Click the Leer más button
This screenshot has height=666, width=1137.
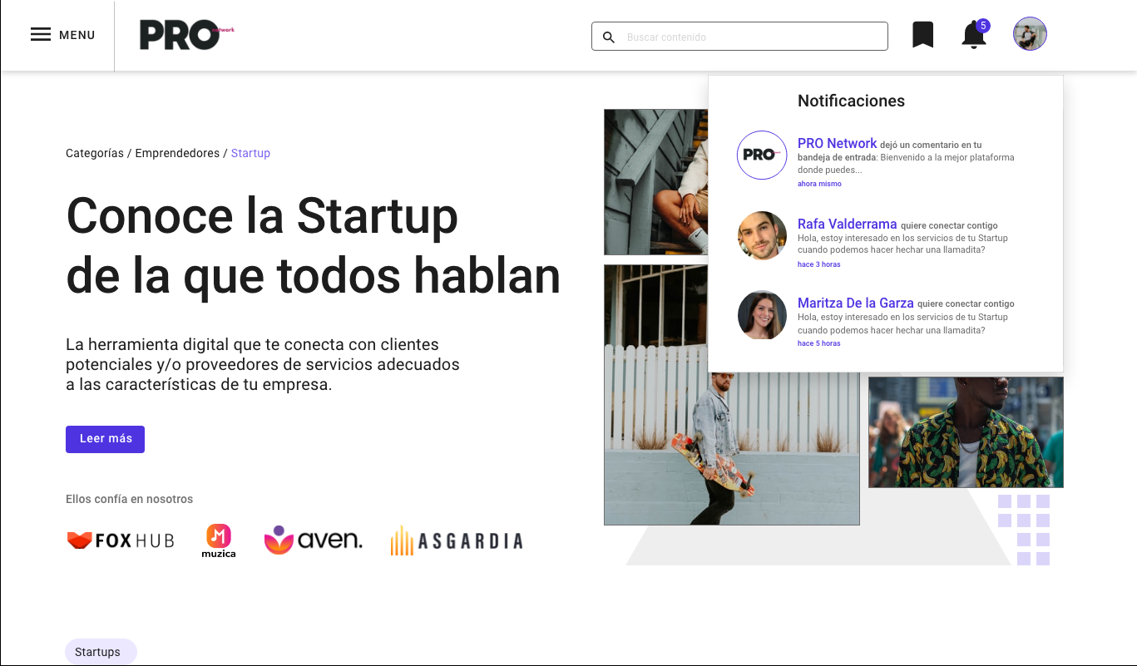pos(106,439)
